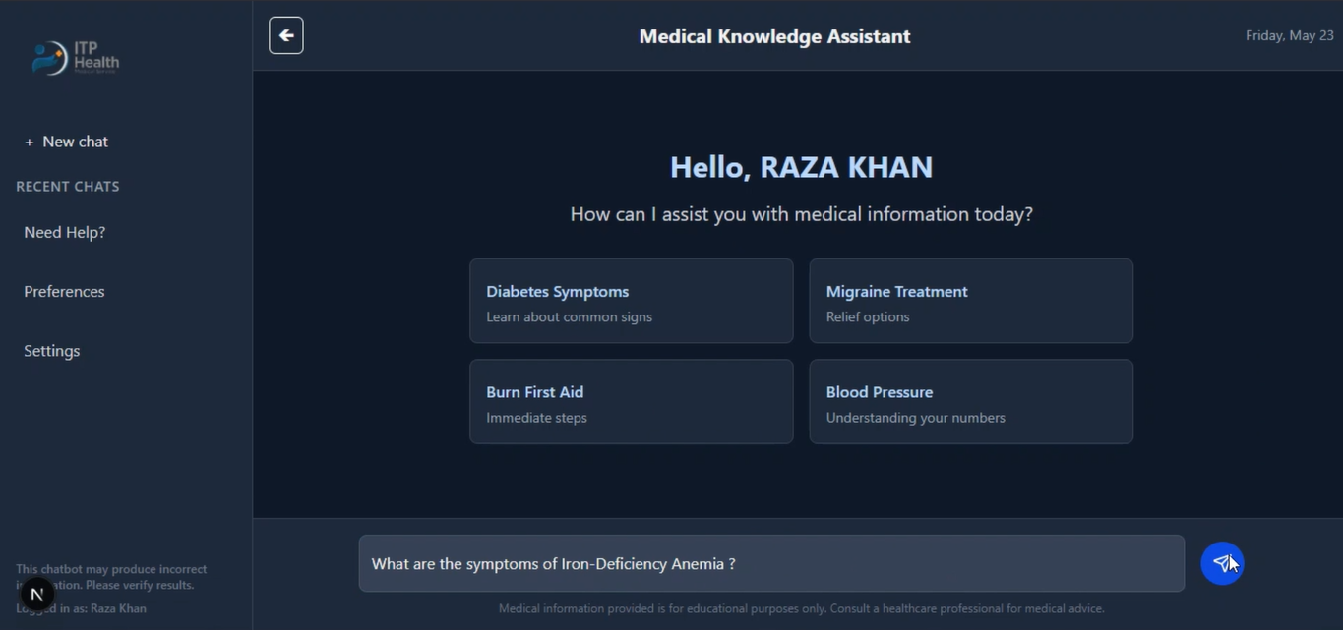This screenshot has height=630, width=1343.
Task: Select the Diabetes Symptoms suggestion card
Action: (631, 301)
